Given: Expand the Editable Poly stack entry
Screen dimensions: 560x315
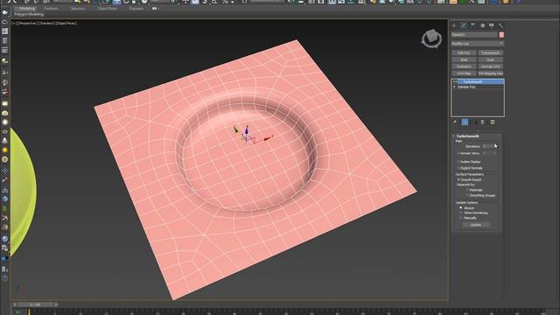Looking at the screenshot, I should (x=454, y=87).
